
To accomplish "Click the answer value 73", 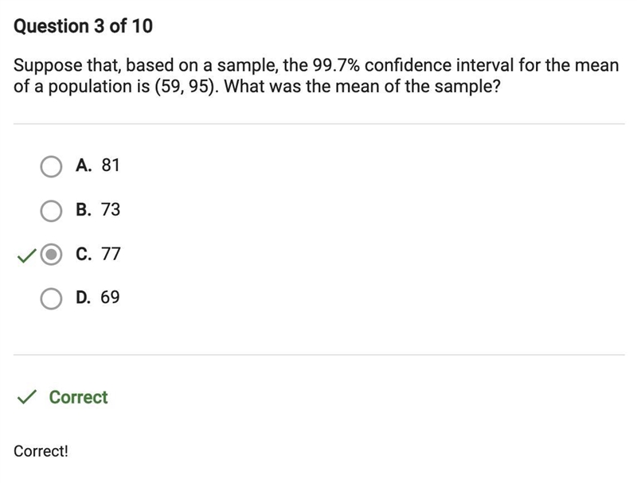I will (111, 210).
